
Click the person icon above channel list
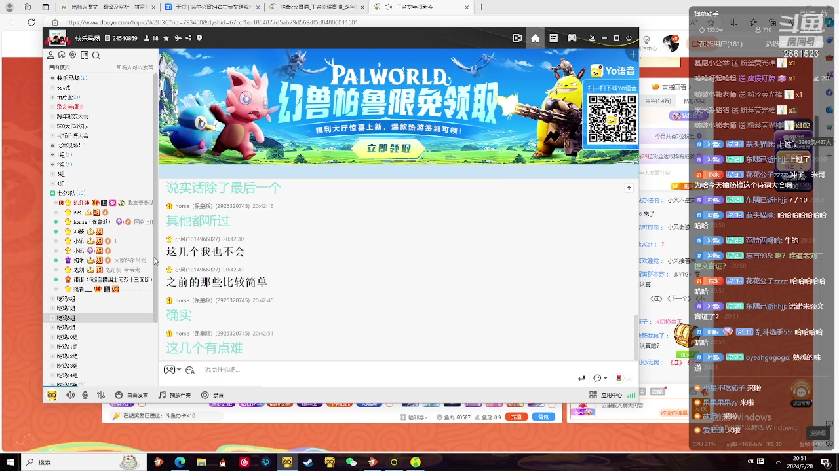(x=50, y=56)
